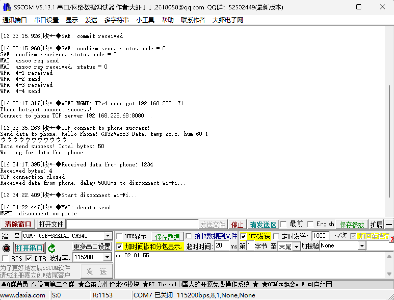
Task: Open the 显示 menu
Action: pos(72,20)
